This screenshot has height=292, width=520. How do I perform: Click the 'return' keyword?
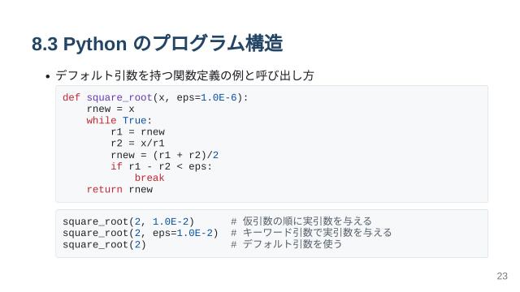click(105, 189)
